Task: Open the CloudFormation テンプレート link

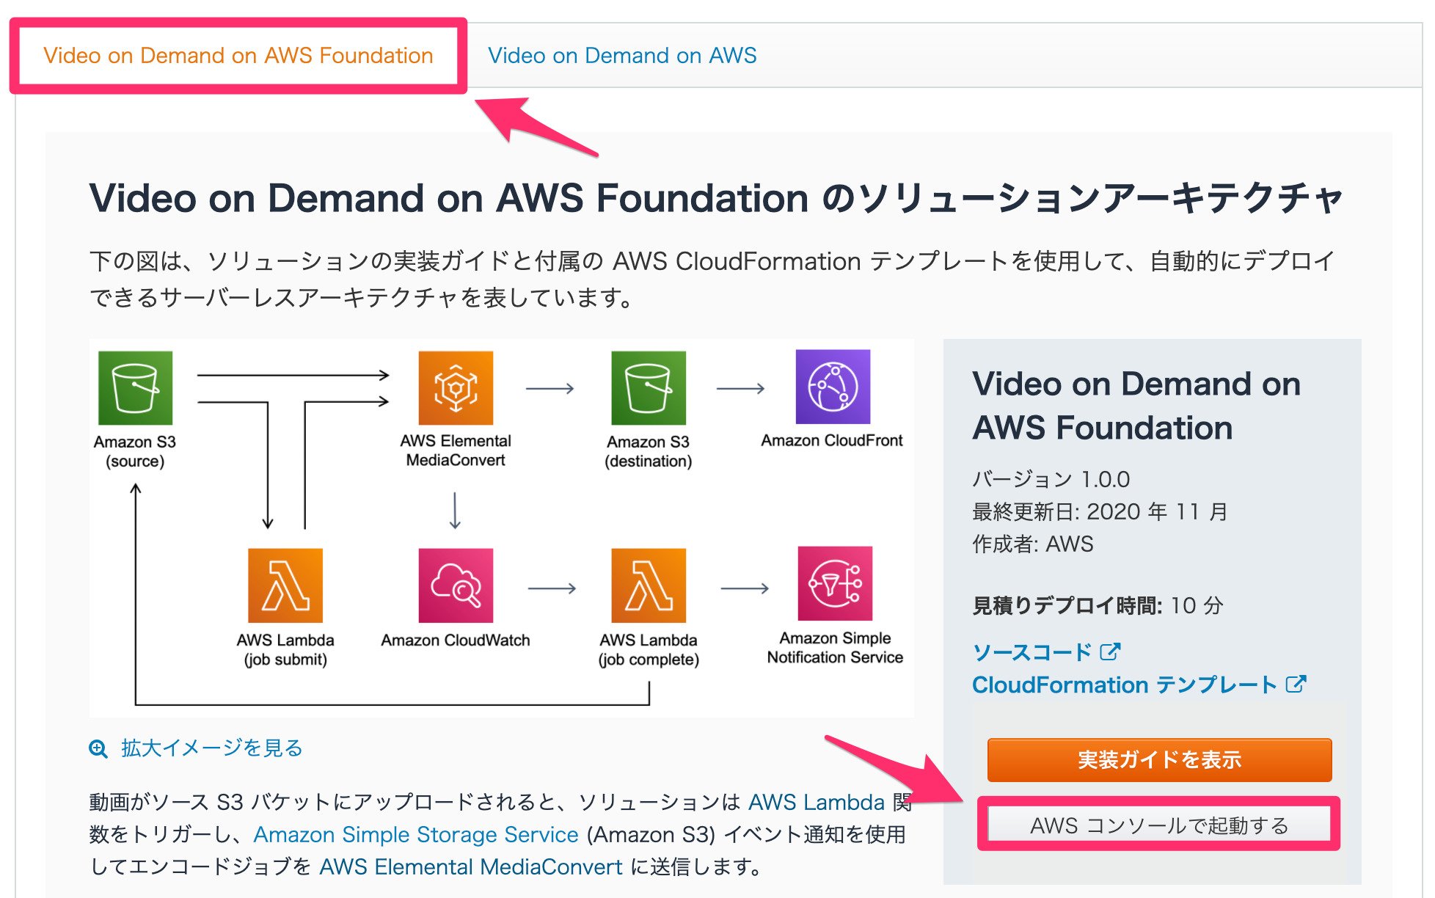Action: (1125, 685)
